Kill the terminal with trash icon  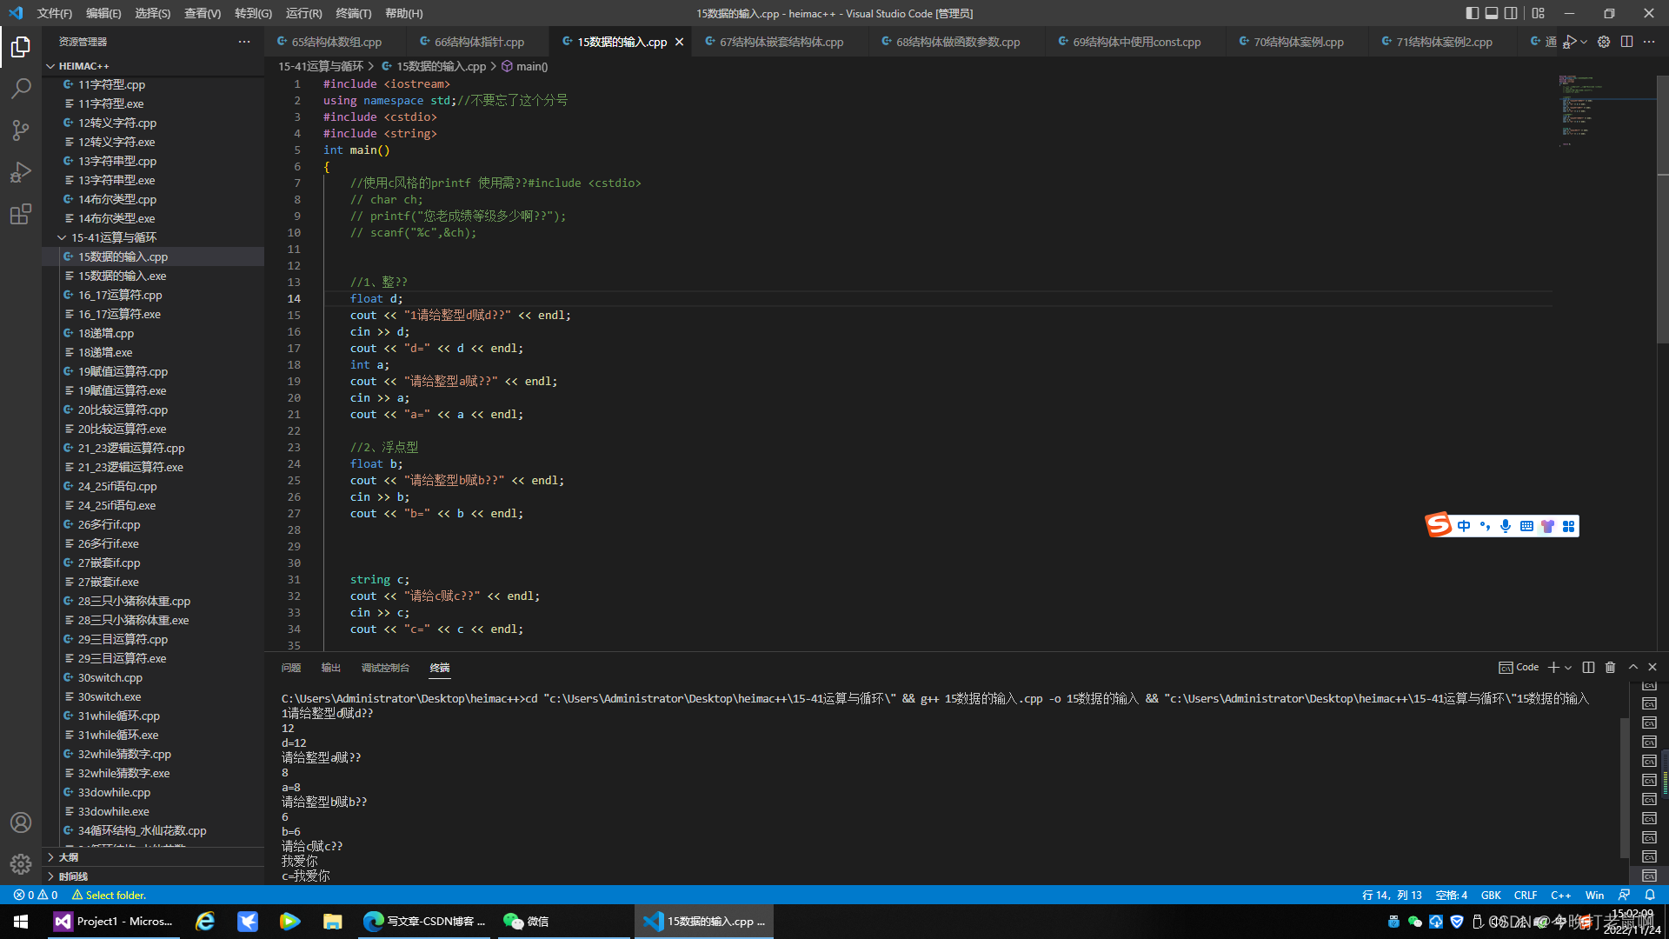(1610, 667)
